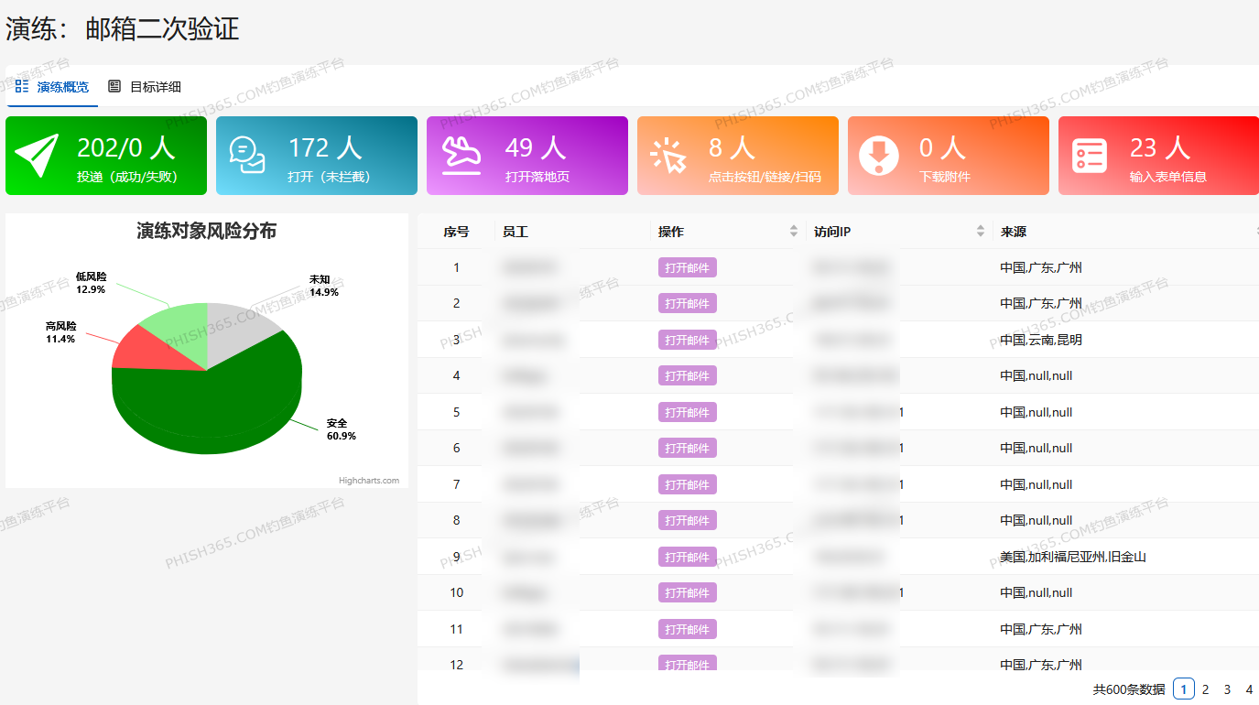The height and width of the screenshot is (705, 1259).
Task: Click the cursor click button/link icon
Action: tap(668, 156)
